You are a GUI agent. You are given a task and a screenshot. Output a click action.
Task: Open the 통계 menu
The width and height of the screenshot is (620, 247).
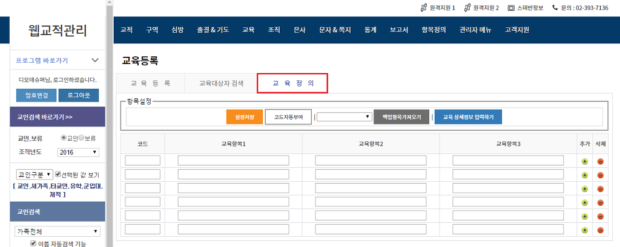(371, 30)
